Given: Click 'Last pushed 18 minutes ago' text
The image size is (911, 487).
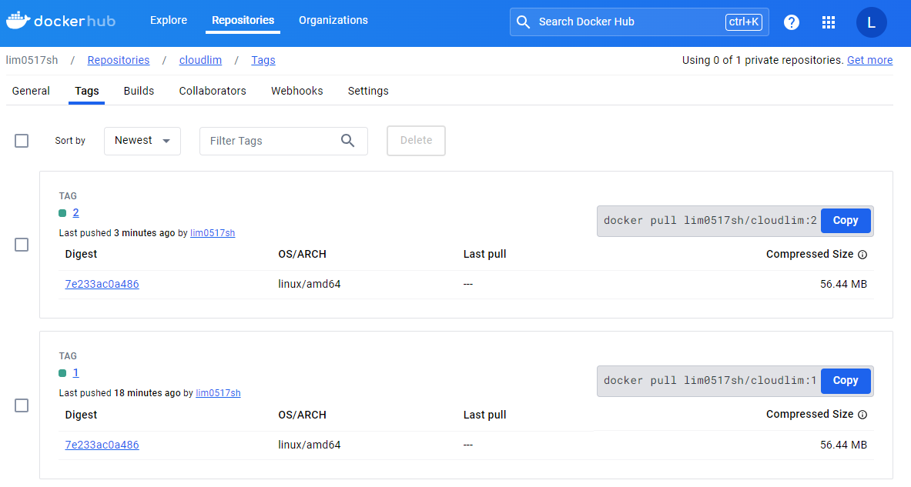Looking at the screenshot, I should tap(119, 394).
